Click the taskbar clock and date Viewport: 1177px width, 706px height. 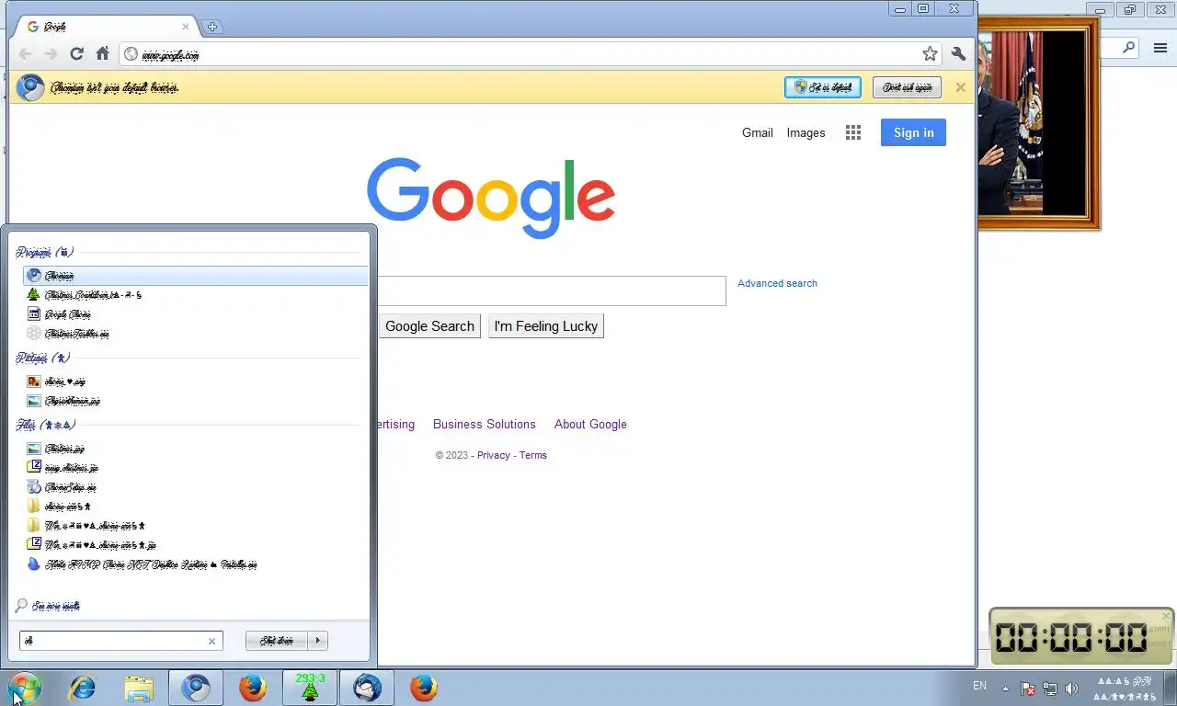point(1126,689)
